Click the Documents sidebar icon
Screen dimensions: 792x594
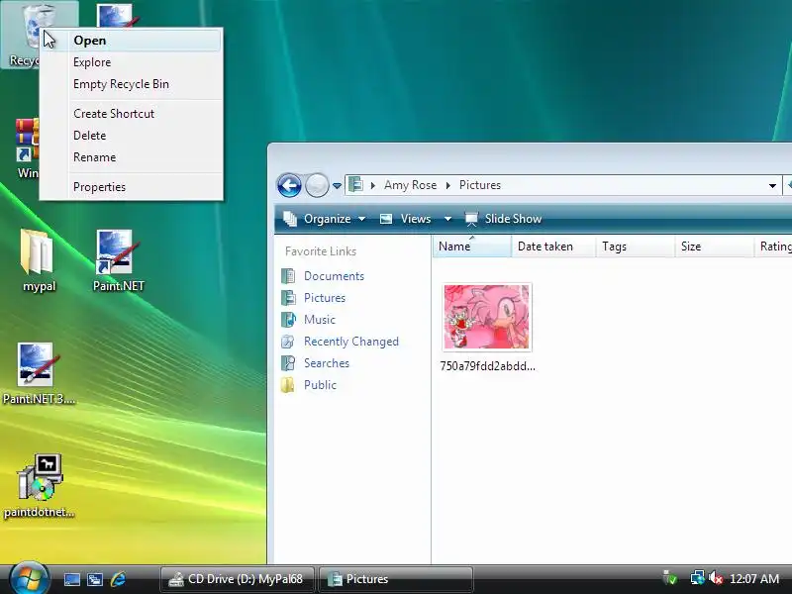[288, 276]
